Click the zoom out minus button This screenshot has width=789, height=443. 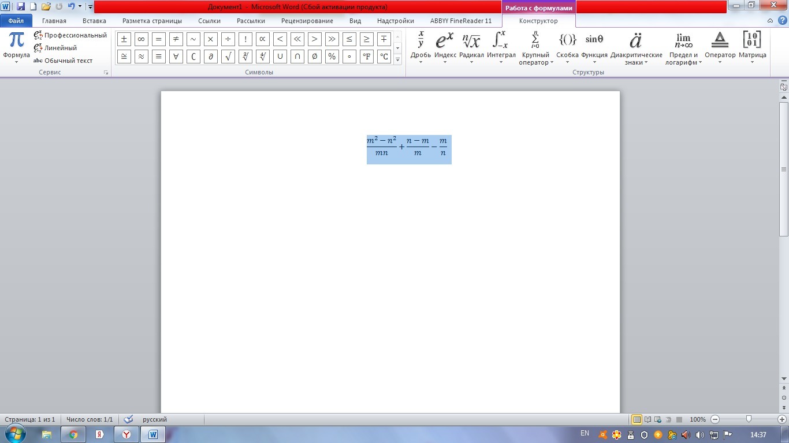(x=715, y=419)
